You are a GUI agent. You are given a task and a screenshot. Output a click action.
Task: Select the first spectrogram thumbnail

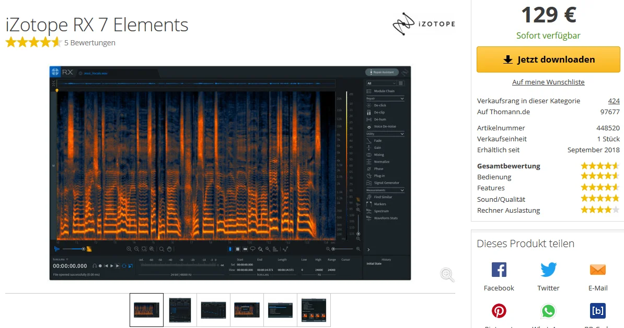(146, 310)
